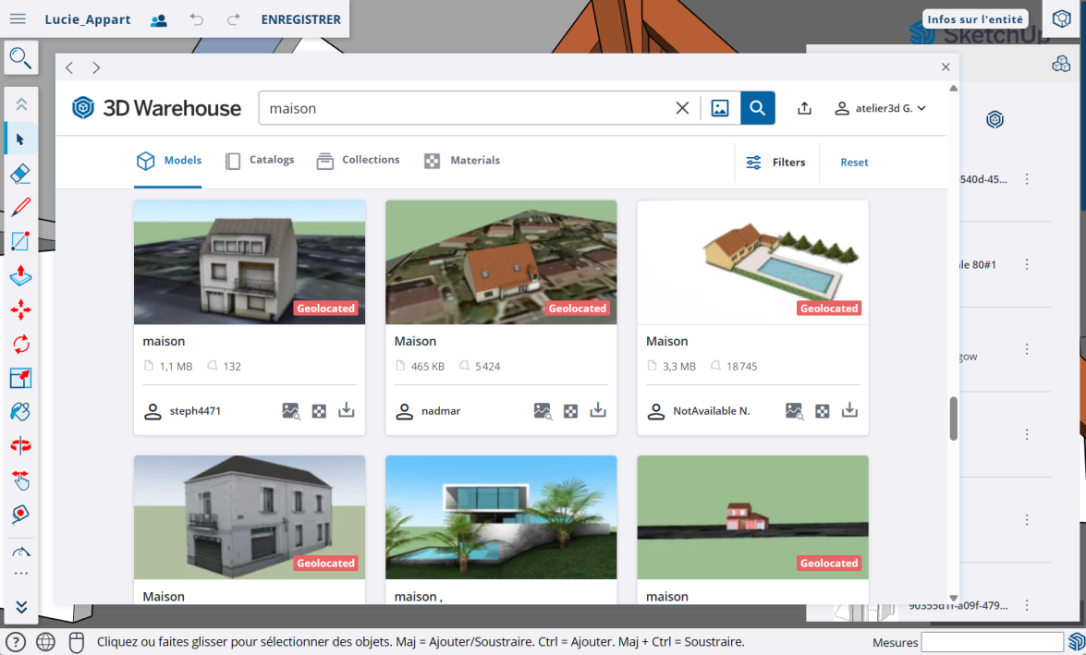This screenshot has width=1086, height=655.
Task: Open the hamburger main menu
Action: (x=18, y=19)
